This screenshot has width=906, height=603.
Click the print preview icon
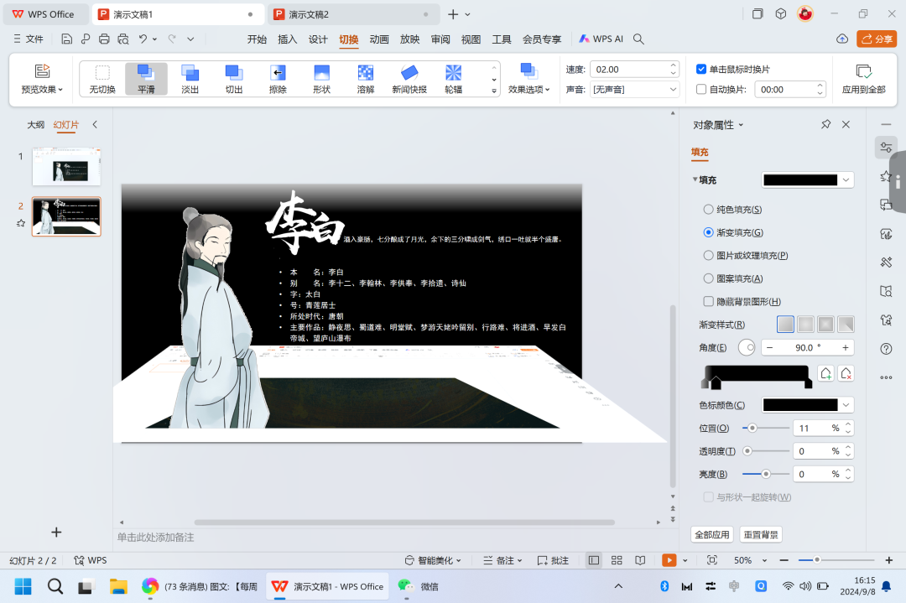click(x=123, y=39)
